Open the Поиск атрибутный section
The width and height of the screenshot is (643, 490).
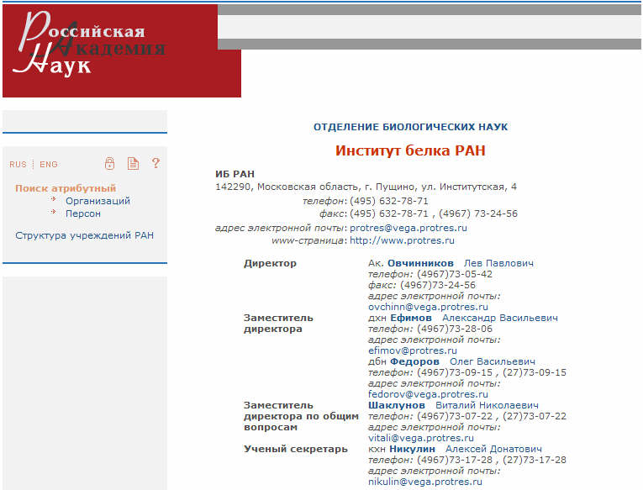click(66, 188)
